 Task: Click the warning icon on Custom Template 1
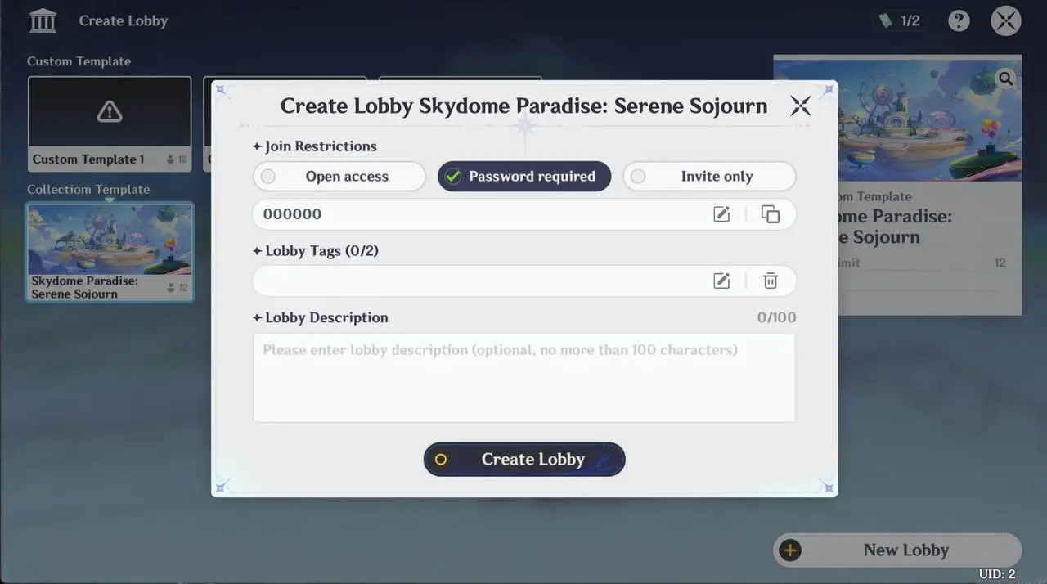point(110,112)
